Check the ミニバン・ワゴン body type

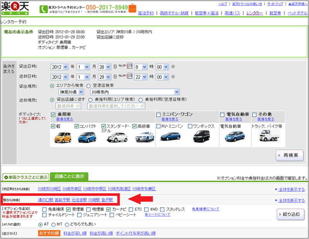(x=158, y=114)
